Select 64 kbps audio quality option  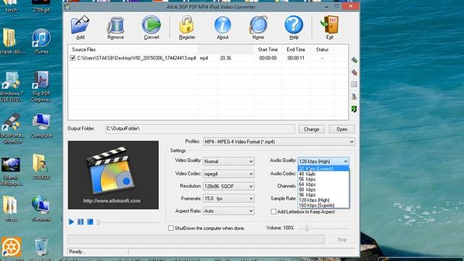pos(323,184)
